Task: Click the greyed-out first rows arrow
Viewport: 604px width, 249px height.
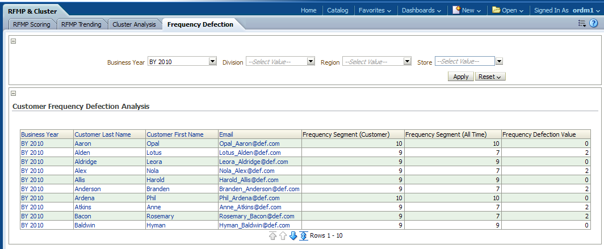Action: click(272, 236)
